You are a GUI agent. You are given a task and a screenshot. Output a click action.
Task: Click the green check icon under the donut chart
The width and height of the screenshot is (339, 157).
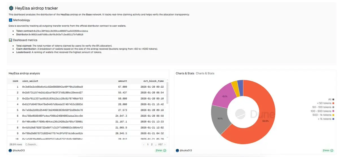(x=332, y=151)
